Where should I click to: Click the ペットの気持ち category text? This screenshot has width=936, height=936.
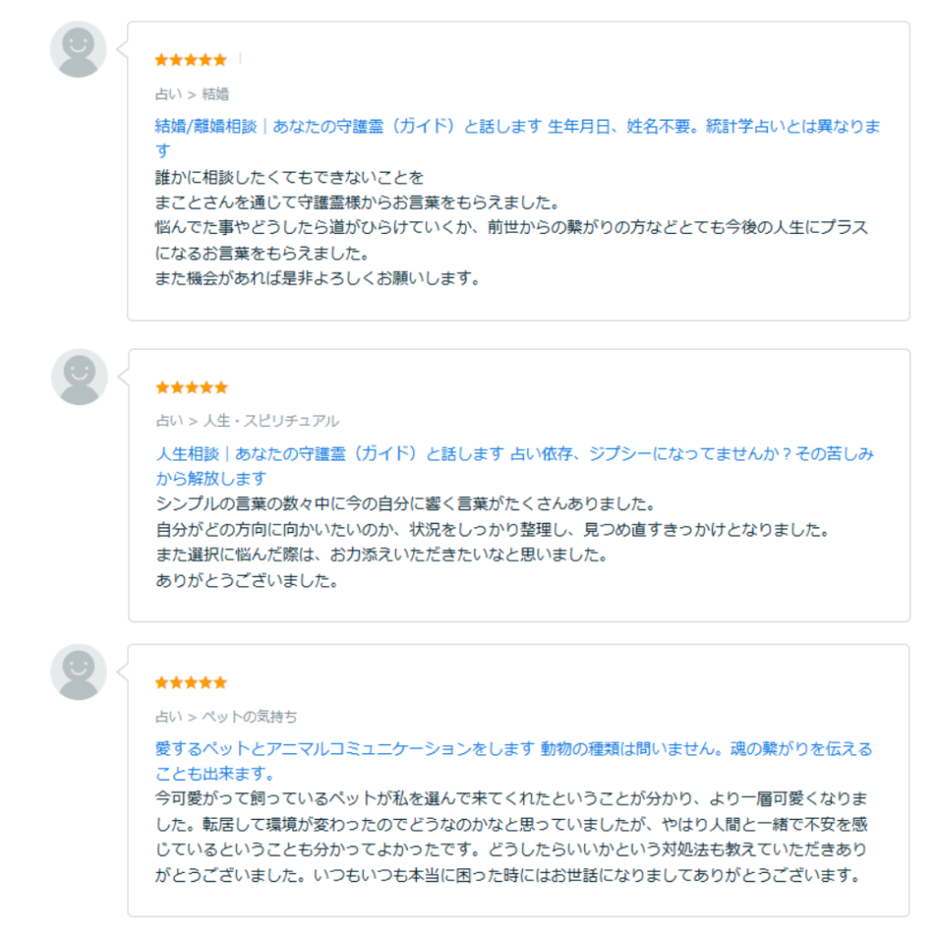point(250,717)
